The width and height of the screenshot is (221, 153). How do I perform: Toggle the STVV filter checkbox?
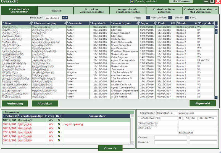coord(187,18)
